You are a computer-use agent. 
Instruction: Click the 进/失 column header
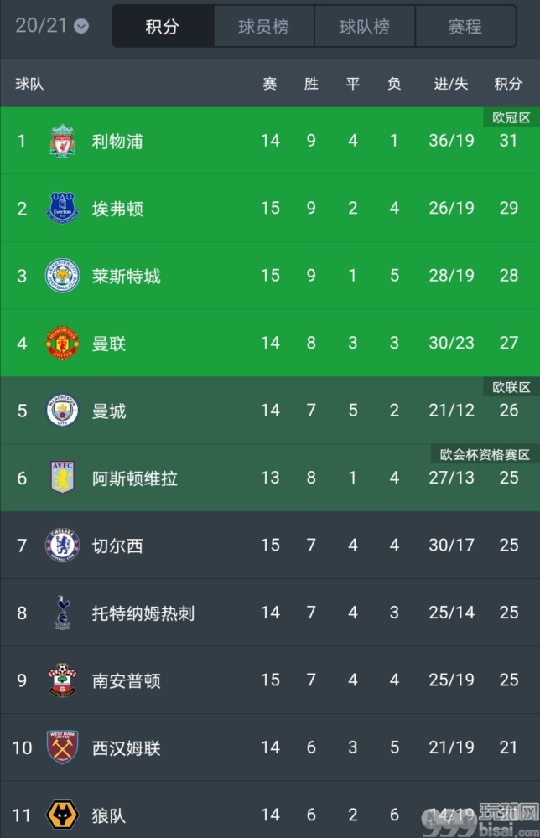(x=451, y=83)
